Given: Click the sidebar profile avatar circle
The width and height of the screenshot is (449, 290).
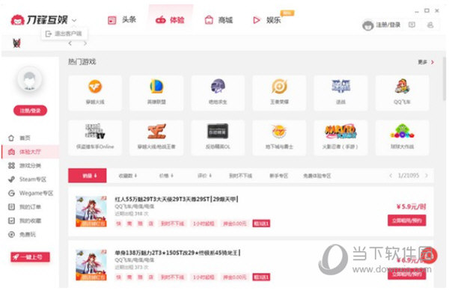Looking at the screenshot, I should pos(29,79).
